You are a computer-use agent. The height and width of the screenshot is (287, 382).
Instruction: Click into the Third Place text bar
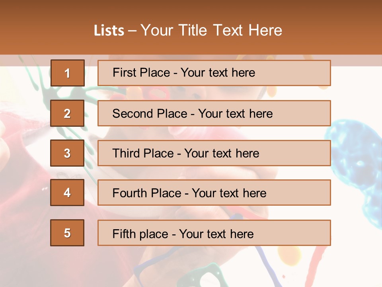[x=214, y=153]
